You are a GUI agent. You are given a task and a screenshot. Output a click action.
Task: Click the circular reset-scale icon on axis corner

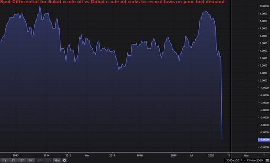click(264, 155)
